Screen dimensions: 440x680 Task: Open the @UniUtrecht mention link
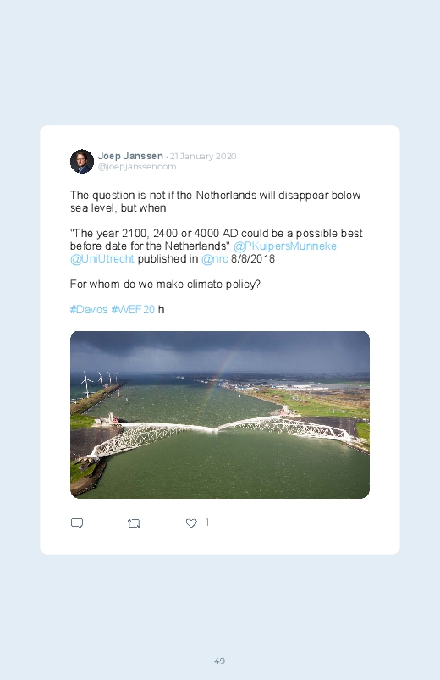tap(102, 259)
